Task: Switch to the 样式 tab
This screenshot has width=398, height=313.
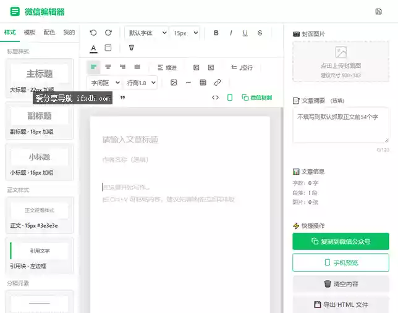Action: [10, 32]
